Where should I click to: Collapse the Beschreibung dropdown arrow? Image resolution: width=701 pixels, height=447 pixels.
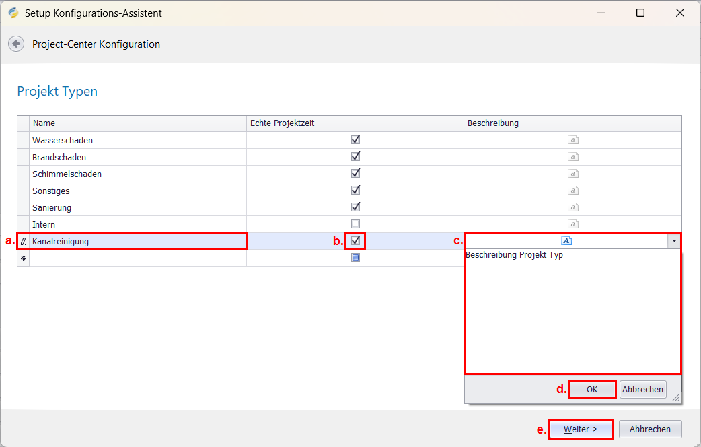[673, 241]
